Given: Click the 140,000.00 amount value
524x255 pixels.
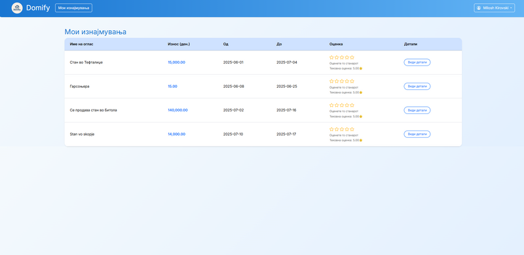Looking at the screenshot, I should (x=178, y=110).
